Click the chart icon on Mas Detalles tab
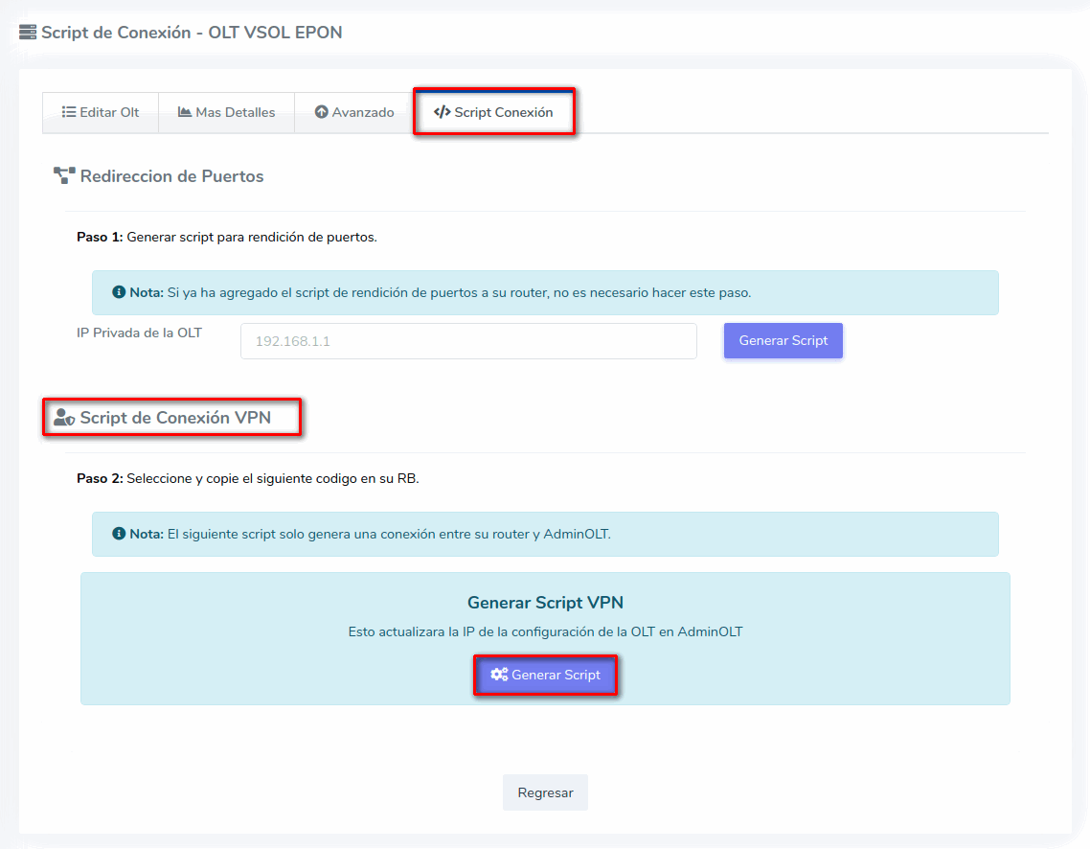The width and height of the screenshot is (1090, 849). (185, 112)
